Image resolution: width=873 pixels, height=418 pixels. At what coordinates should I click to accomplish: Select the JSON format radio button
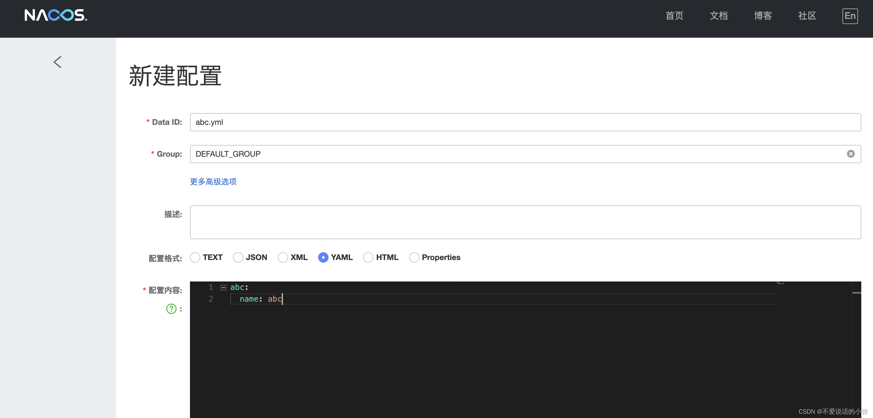(238, 258)
